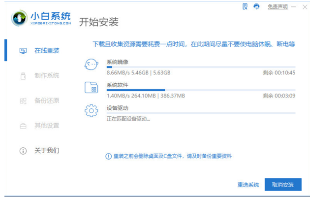Image resolution: width=310 pixels, height=197 pixels.
Task: Click the 小白系统 logo icon
Action: [19, 18]
